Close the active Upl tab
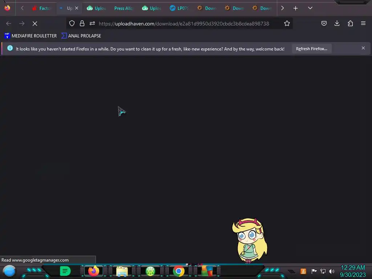The height and width of the screenshot is (279, 372). point(77,8)
